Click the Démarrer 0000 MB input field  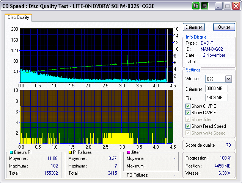click(x=216, y=88)
